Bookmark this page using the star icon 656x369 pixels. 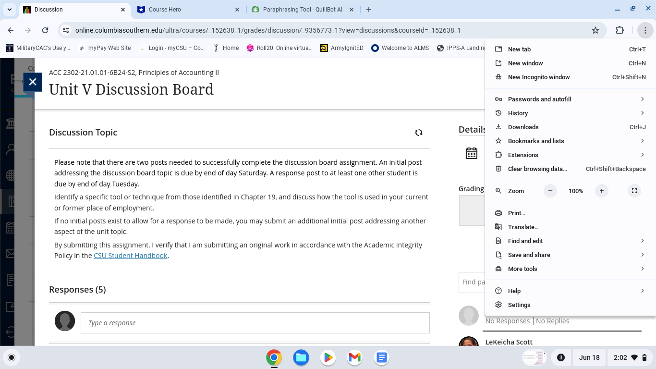(x=595, y=30)
